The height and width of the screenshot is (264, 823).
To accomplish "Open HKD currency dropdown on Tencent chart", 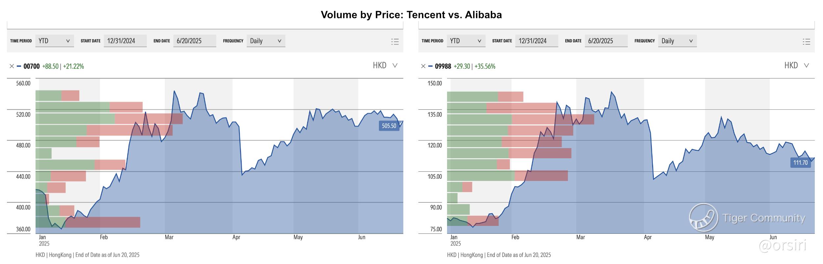I will coord(385,65).
